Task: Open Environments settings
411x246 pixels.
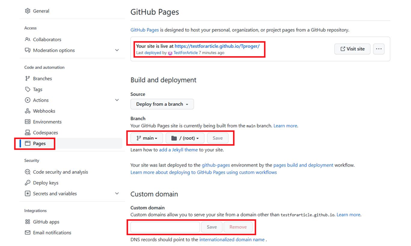Action: tap(47, 122)
